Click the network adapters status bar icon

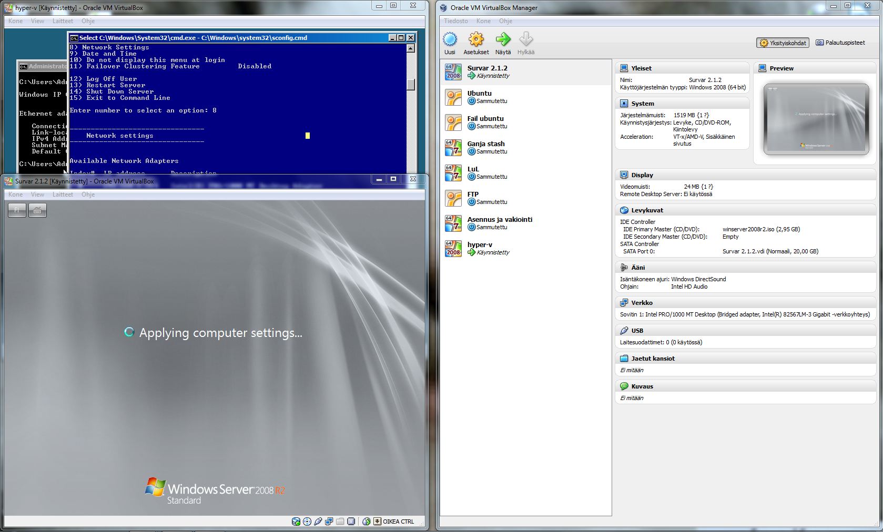click(329, 521)
